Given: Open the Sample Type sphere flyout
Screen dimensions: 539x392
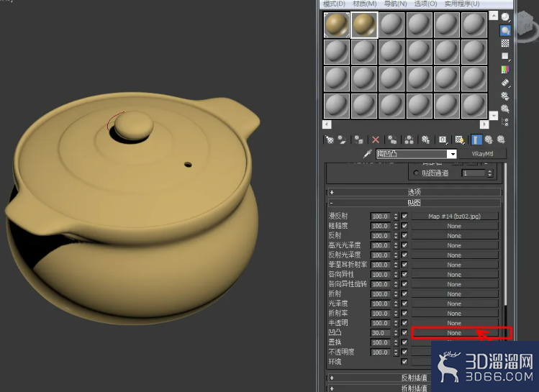Looking at the screenshot, I should click(505, 17).
